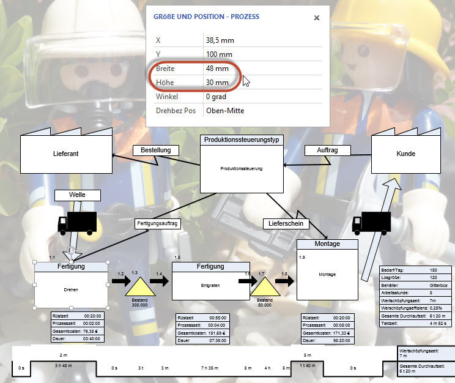Click Taktzeit 4 m 52 s row
455x383 pixels.
click(415, 324)
